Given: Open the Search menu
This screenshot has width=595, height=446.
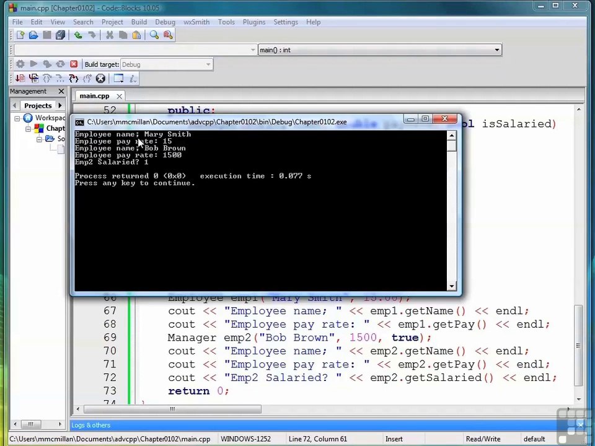Looking at the screenshot, I should point(83,22).
